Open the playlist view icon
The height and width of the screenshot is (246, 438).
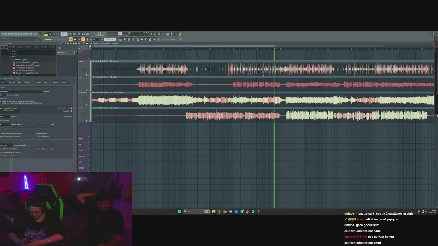[x=120, y=39]
